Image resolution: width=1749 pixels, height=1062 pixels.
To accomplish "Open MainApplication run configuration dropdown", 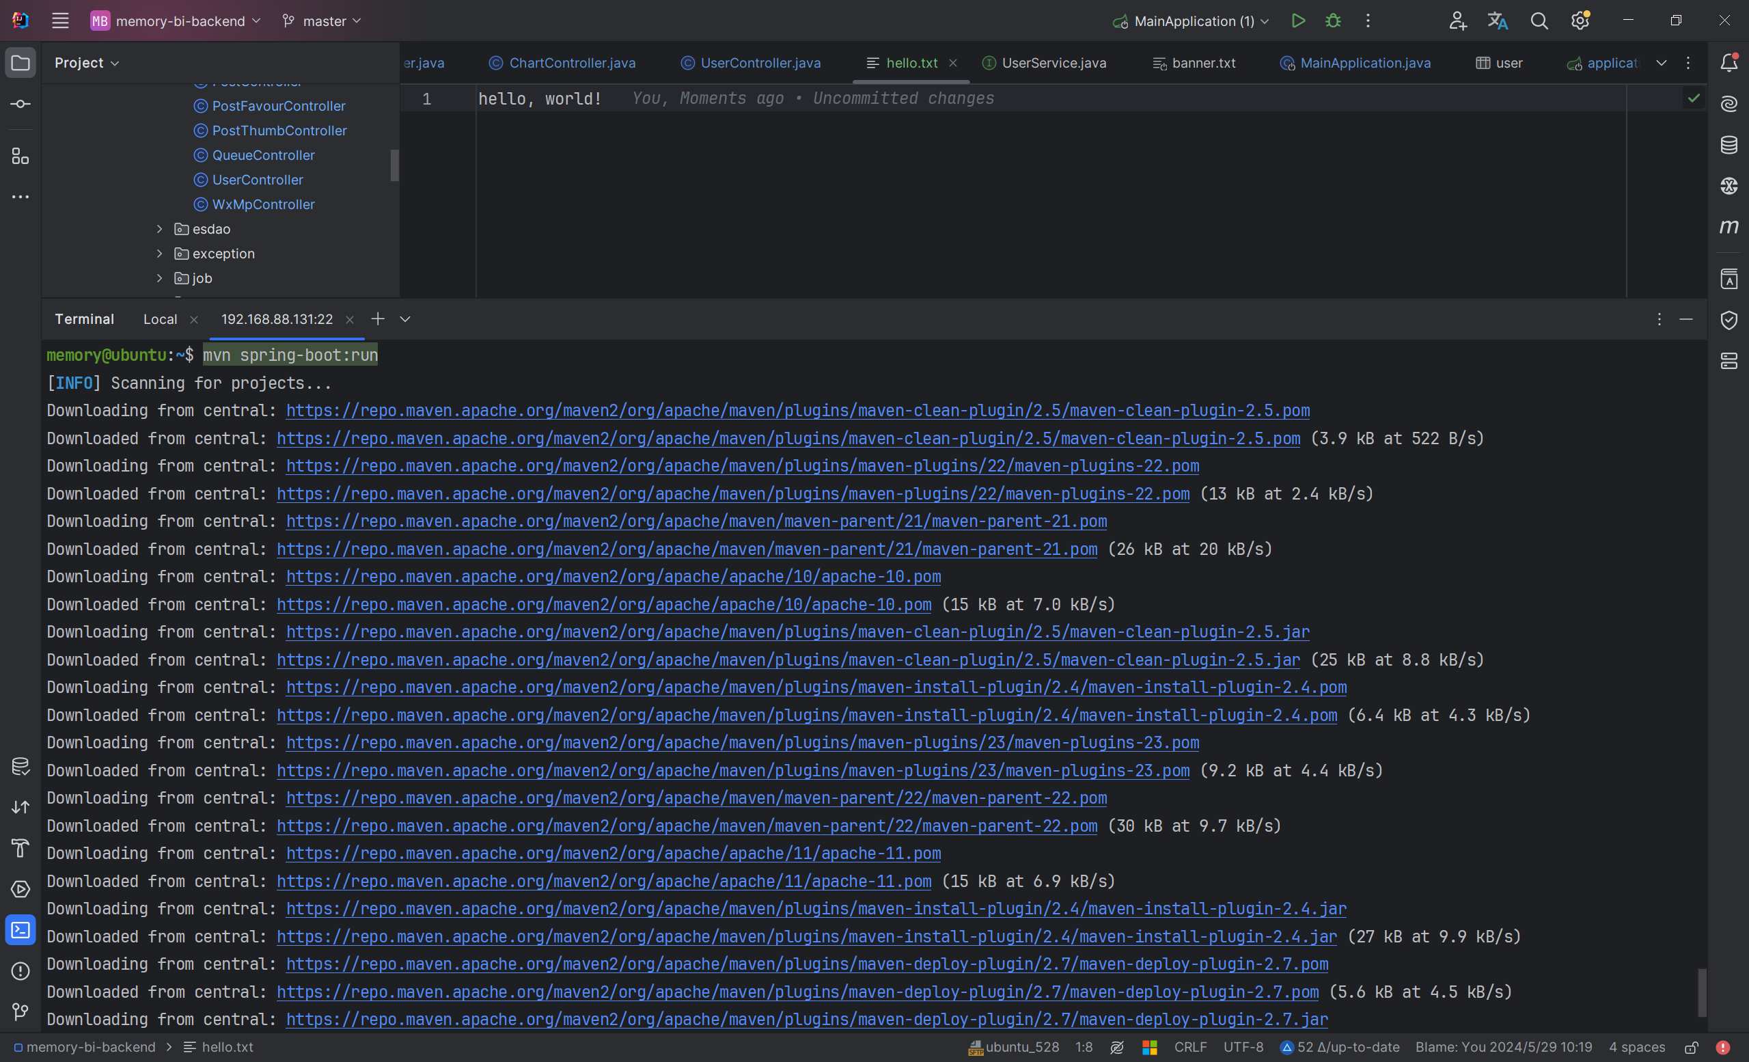I will (1192, 21).
